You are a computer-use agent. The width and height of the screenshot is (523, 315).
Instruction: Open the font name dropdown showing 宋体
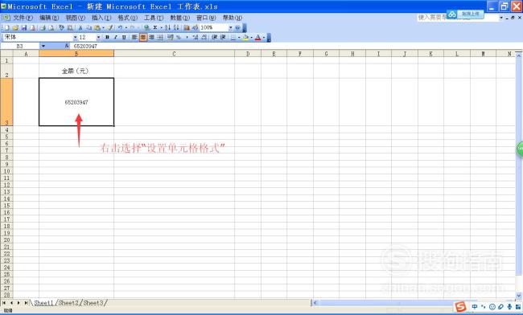click(75, 37)
